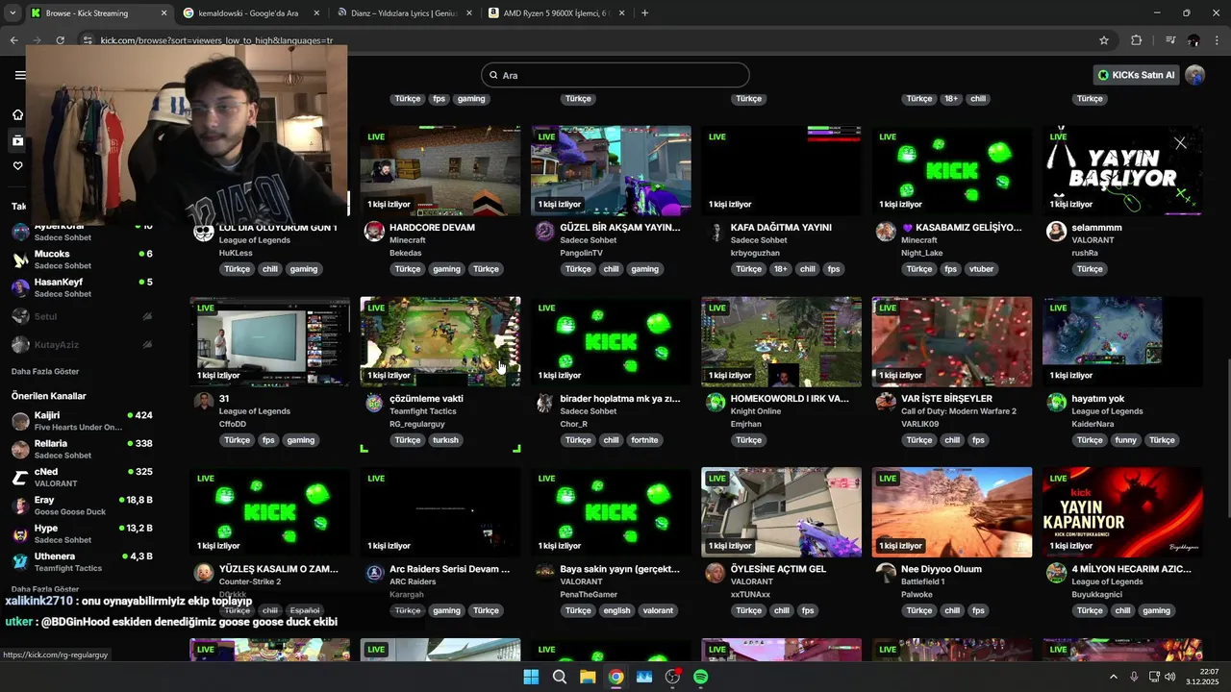Click vtuber tag under KASABAMIZ GELİŞİYO
The height and width of the screenshot is (692, 1231).
[x=982, y=269]
